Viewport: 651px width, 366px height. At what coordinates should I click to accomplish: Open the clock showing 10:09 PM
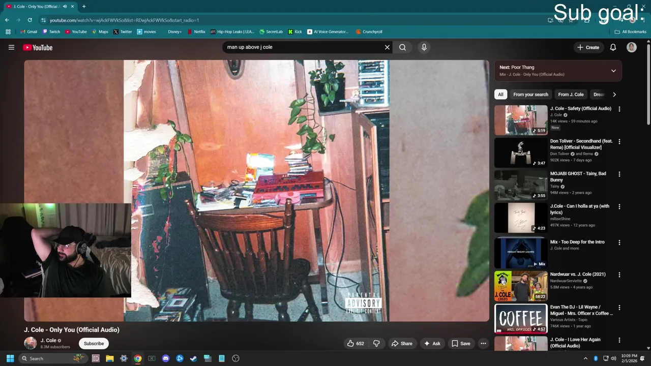(629, 358)
